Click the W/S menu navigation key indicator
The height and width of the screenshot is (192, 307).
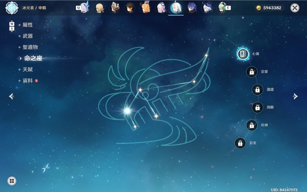[12, 26]
